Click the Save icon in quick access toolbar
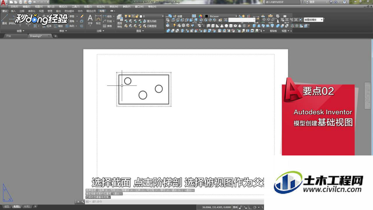 pos(20,2)
